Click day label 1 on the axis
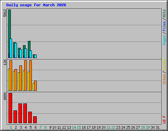Viewport: 168px width, 131px height. click(11, 127)
